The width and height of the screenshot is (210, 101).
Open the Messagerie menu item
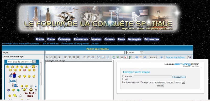pyautogui.click(x=135, y=39)
